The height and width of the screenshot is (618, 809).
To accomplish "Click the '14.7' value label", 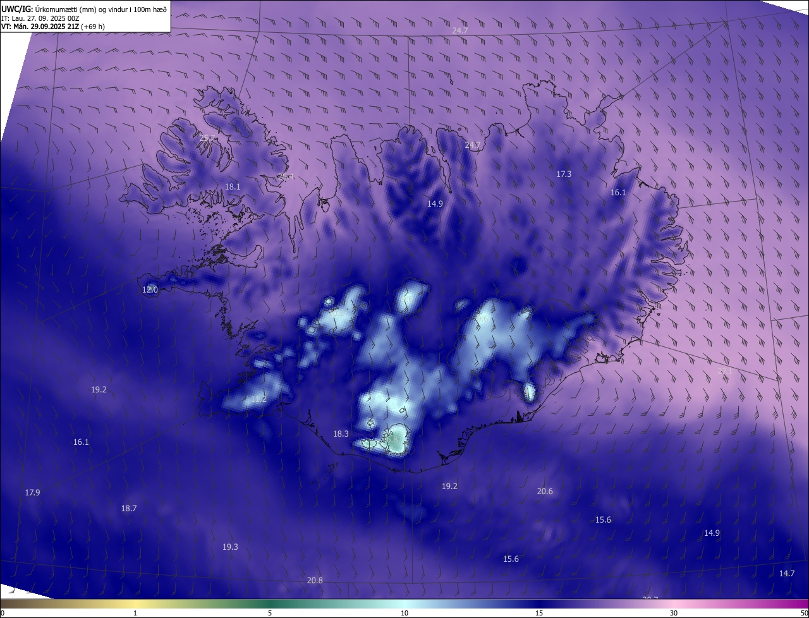I will [786, 573].
